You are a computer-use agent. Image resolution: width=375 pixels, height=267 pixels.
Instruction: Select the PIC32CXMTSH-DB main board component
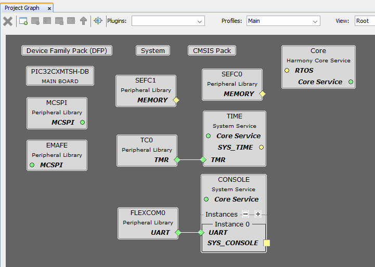coord(60,75)
